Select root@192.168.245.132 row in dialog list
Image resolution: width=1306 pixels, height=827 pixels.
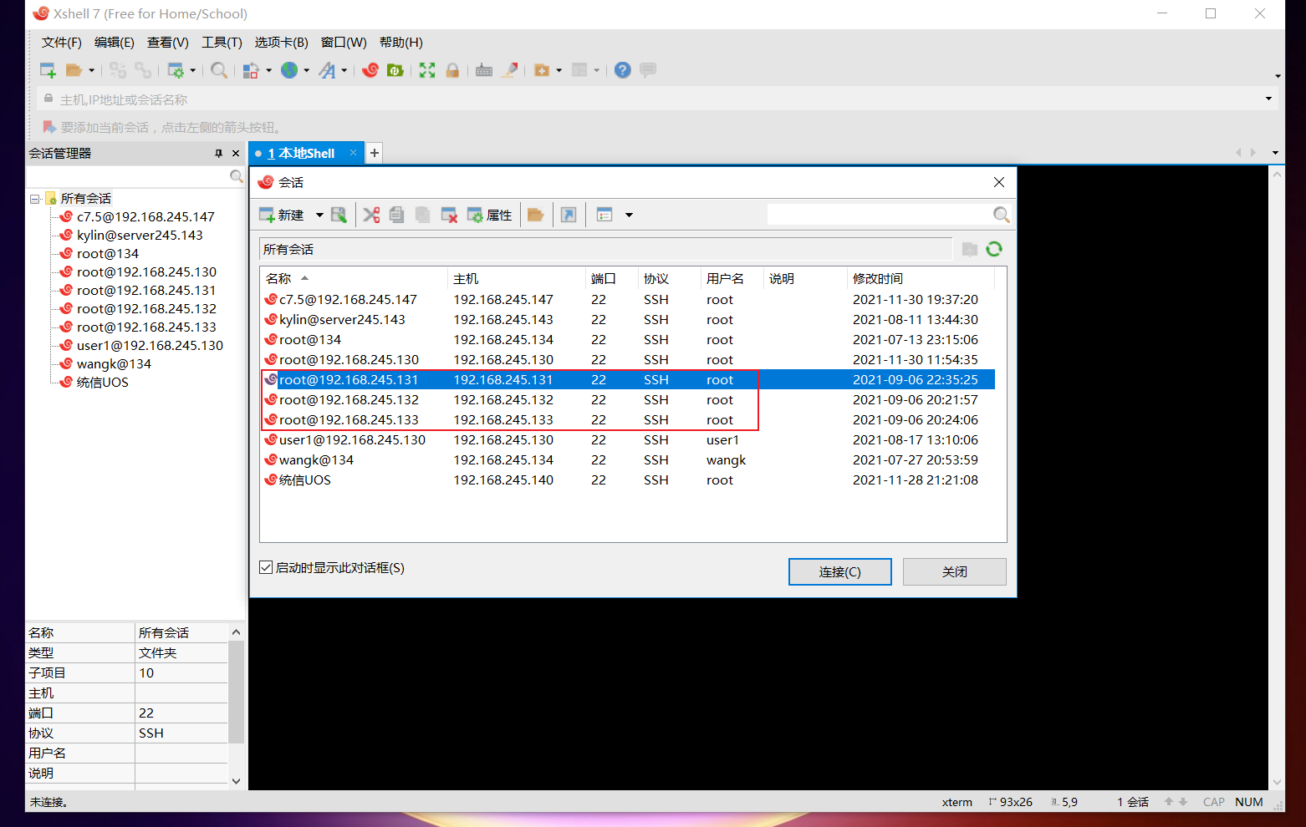click(x=627, y=399)
